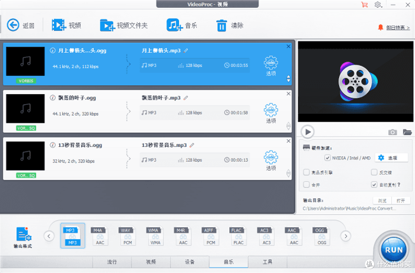Viewport: 415px width, 273px height.
Task: Switch to the 设备 tab
Action: tap(190, 262)
